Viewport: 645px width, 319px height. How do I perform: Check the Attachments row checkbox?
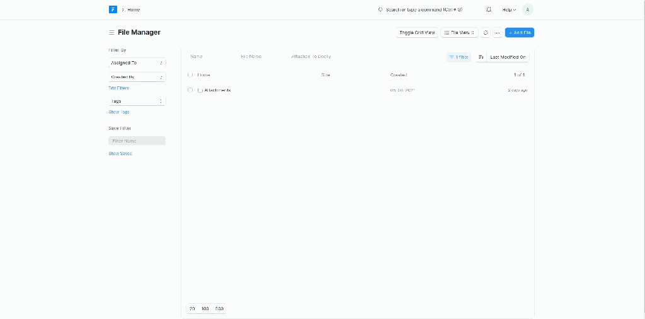click(190, 90)
